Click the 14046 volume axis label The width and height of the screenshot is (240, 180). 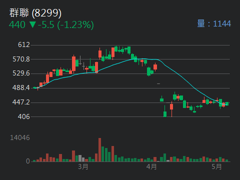20,137
